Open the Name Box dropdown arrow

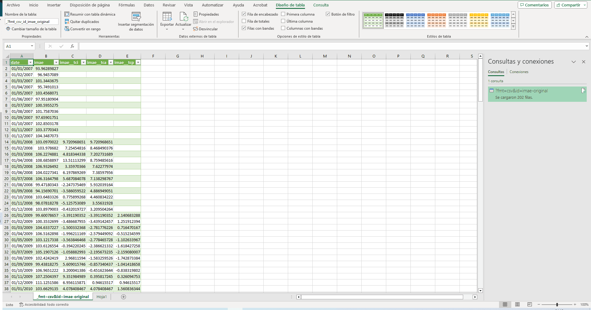click(32, 46)
